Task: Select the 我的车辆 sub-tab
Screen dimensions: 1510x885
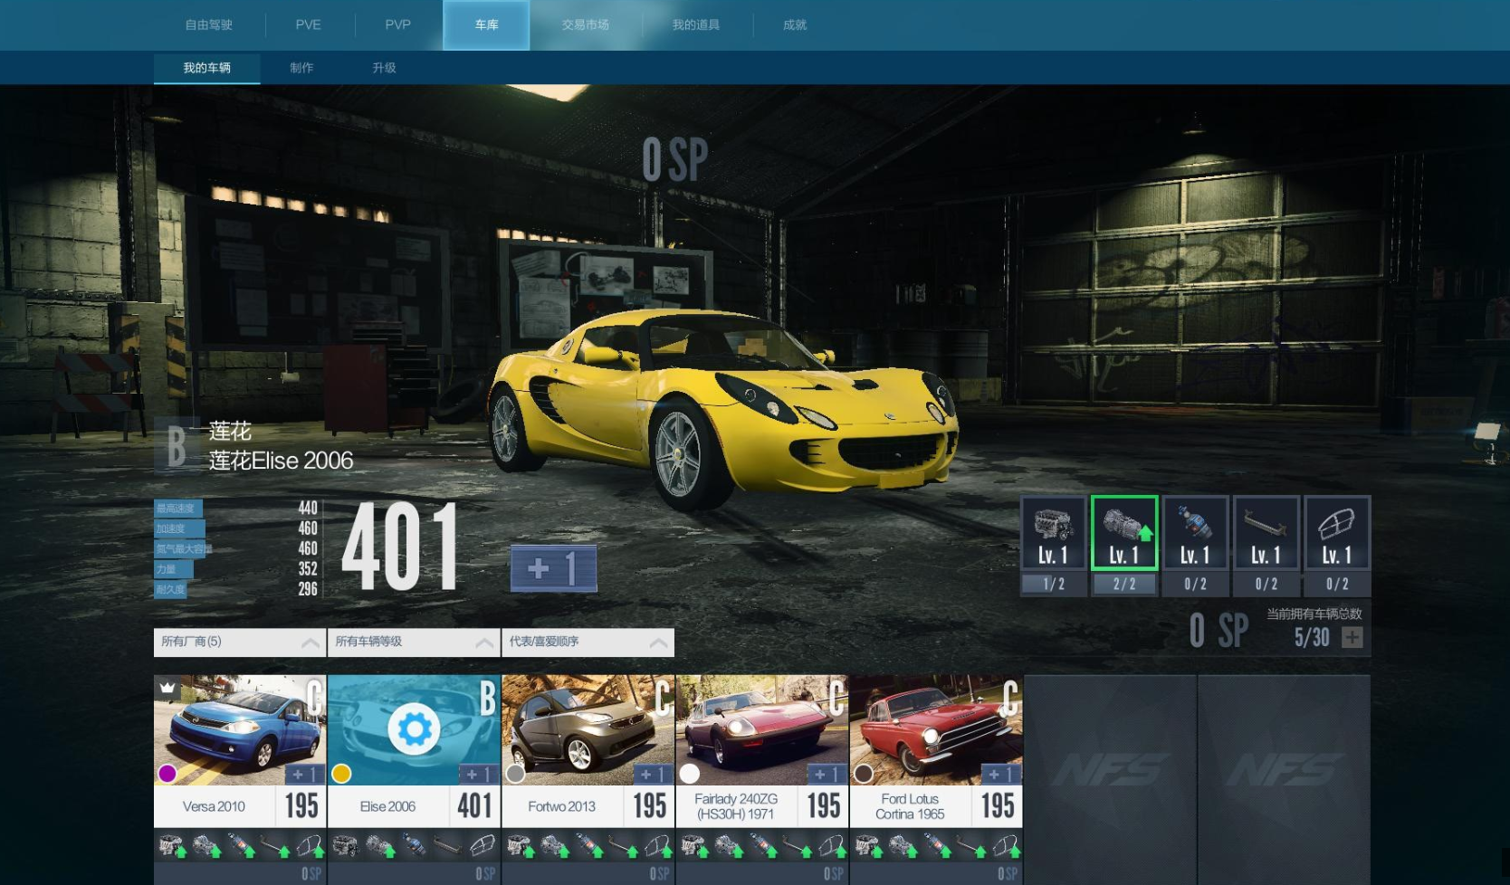Action: pyautogui.click(x=207, y=68)
